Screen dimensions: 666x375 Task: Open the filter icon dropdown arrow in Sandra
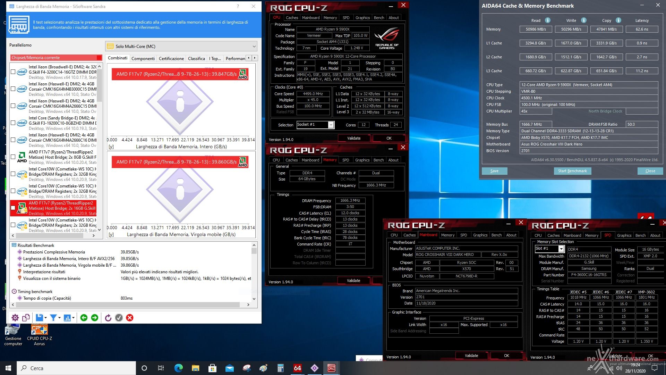tap(59, 318)
